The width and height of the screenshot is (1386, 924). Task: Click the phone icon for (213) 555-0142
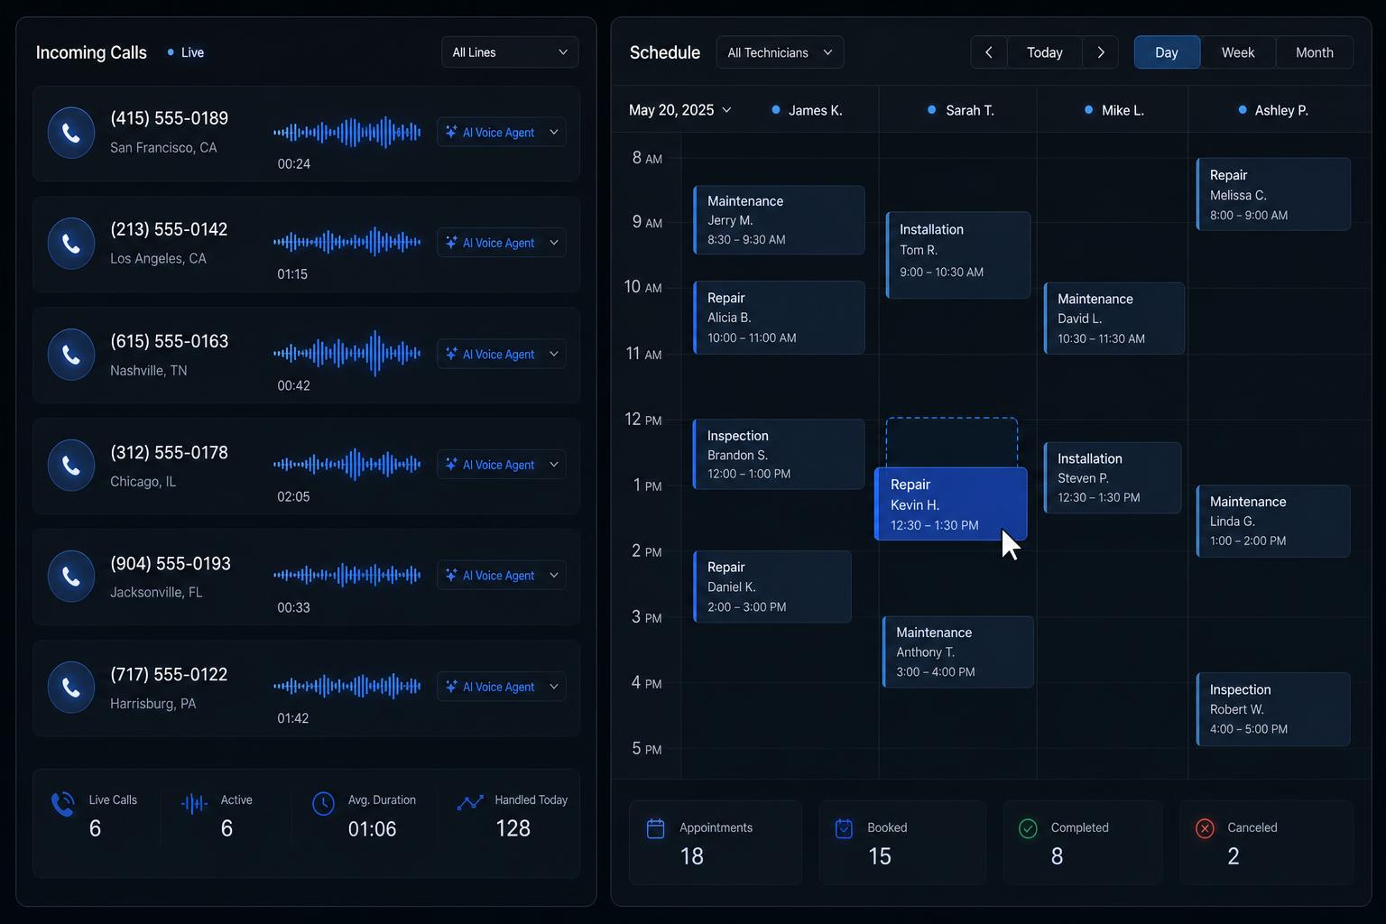tap(70, 244)
